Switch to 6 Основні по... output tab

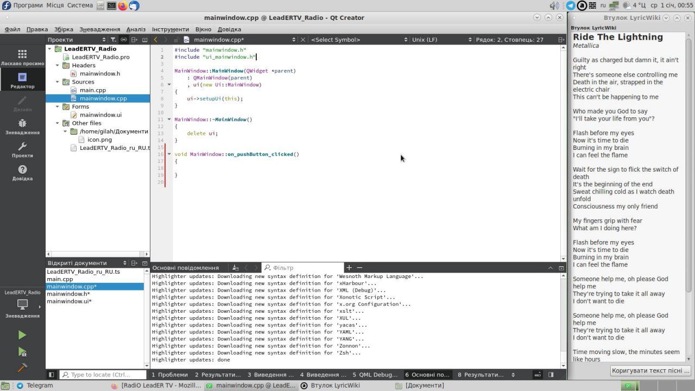click(x=427, y=375)
